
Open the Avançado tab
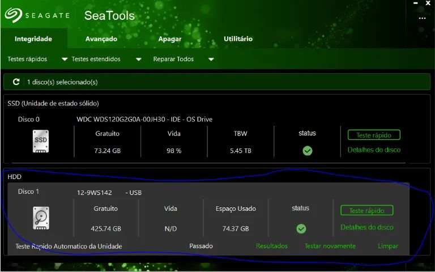click(101, 39)
